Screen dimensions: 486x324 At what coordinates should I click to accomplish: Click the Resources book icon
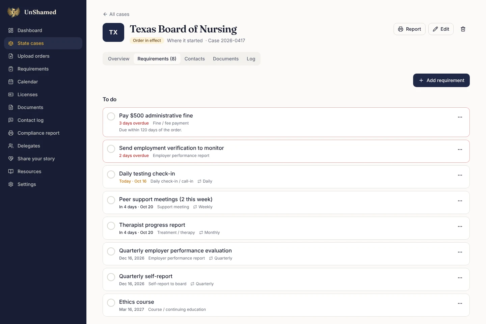click(11, 171)
